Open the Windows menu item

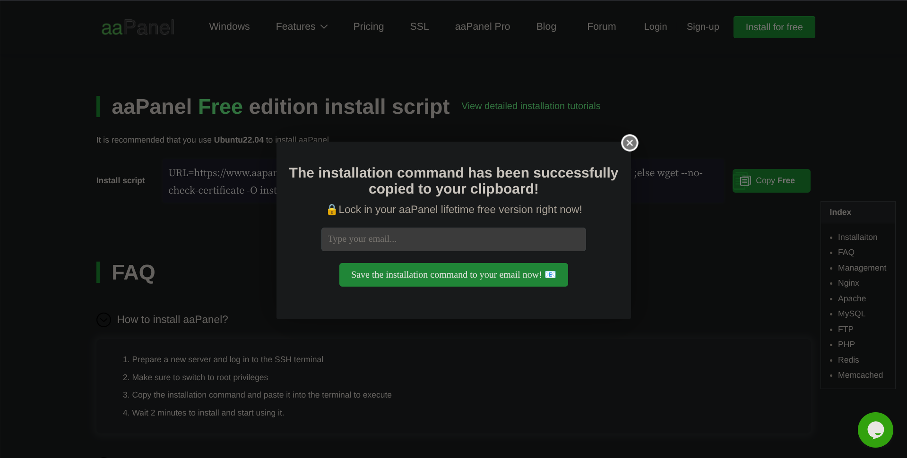(229, 27)
